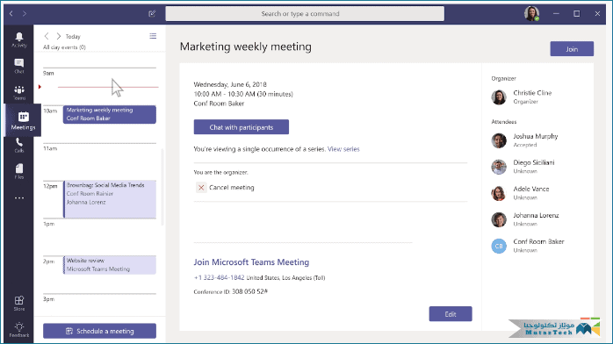This screenshot has width=613, height=344.
Task: Click Chat with participants button
Action: pyautogui.click(x=242, y=127)
